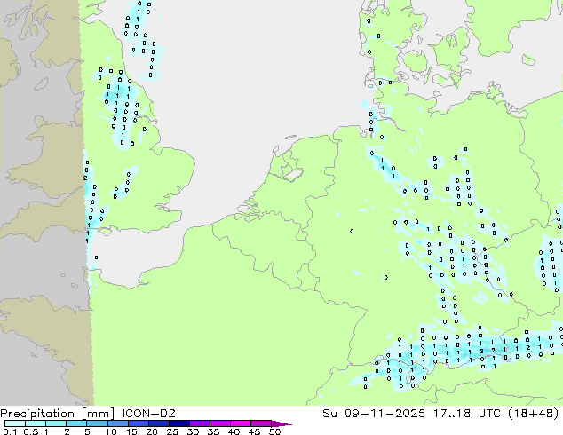Image resolution: width=563 pixels, height=435 pixels.
Task: Click the '(18+48)' forecast run text
Action: pos(534,414)
